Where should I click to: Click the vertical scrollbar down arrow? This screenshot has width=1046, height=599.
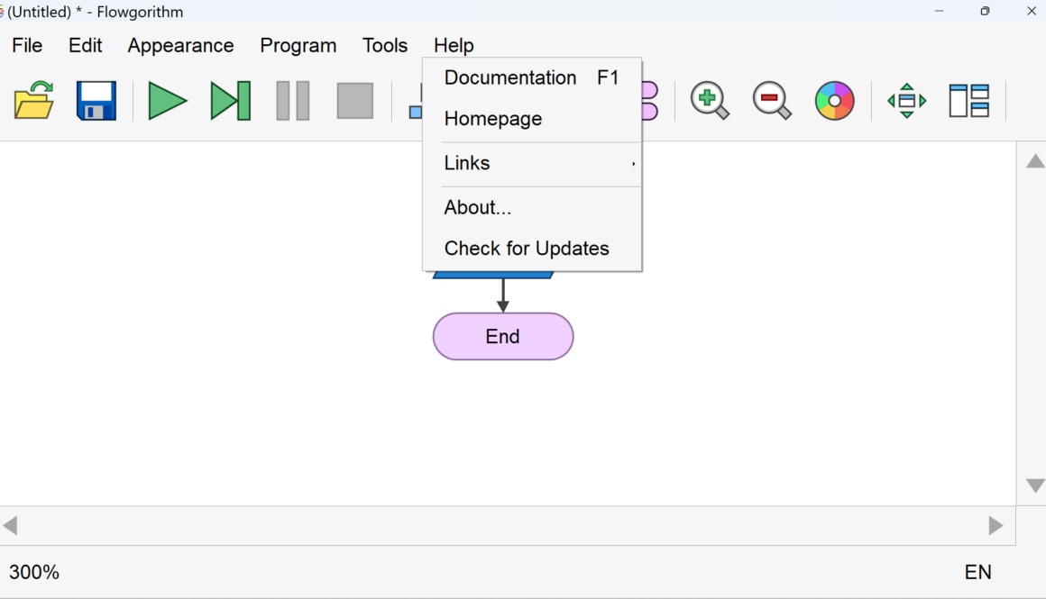coord(1035,486)
